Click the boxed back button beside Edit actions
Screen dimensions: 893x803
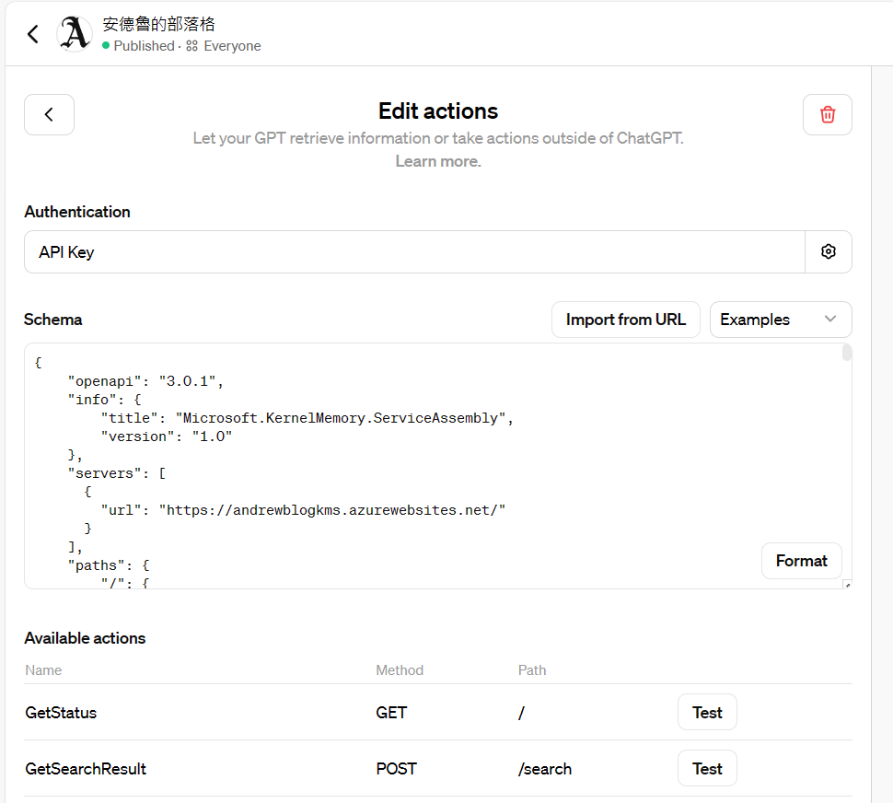point(49,115)
